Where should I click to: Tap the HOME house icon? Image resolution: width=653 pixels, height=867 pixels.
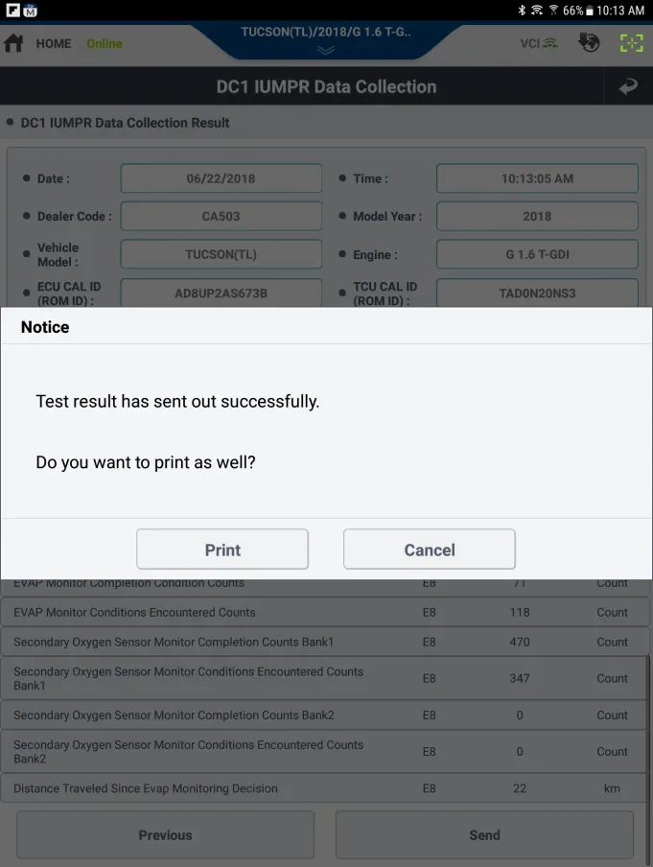tap(13, 43)
